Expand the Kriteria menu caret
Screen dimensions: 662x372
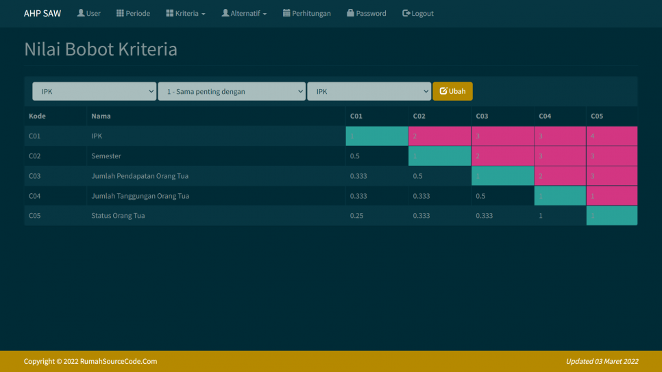(203, 14)
